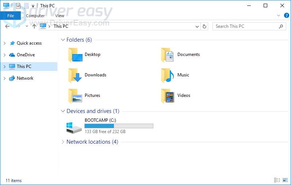The height and width of the screenshot is (185, 291).
Task: Select the BOOTCAMP (C:) drive icon
Action: click(x=74, y=127)
